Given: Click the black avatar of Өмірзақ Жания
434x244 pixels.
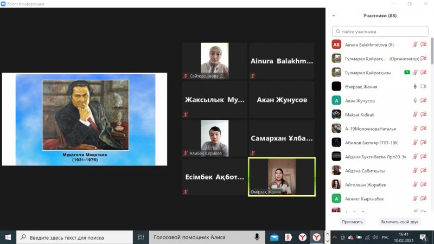Looking at the screenshot, I should 336,87.
